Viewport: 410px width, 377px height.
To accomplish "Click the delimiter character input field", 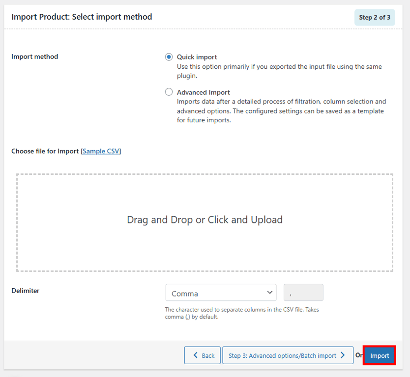I will tap(303, 292).
